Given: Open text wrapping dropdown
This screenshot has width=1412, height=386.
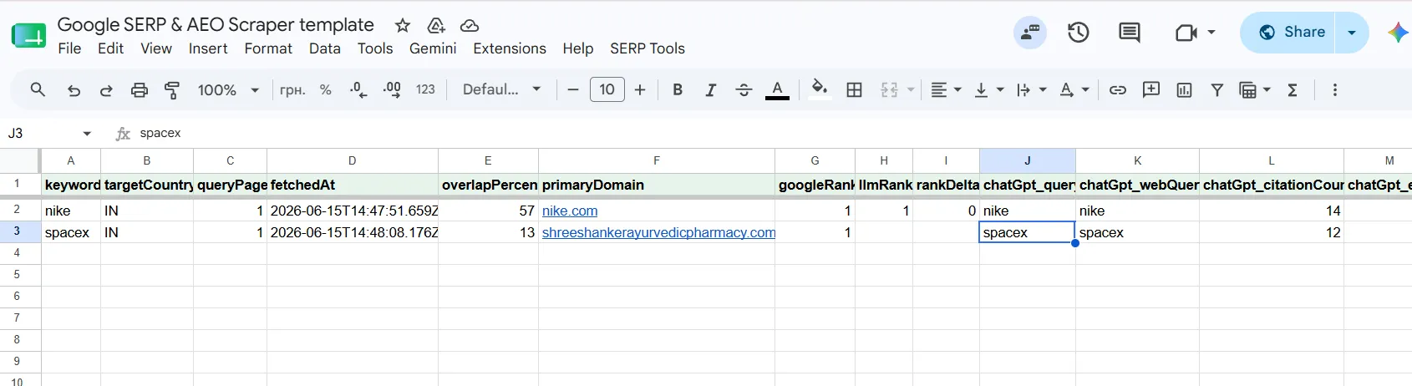Looking at the screenshot, I should click(x=1031, y=90).
